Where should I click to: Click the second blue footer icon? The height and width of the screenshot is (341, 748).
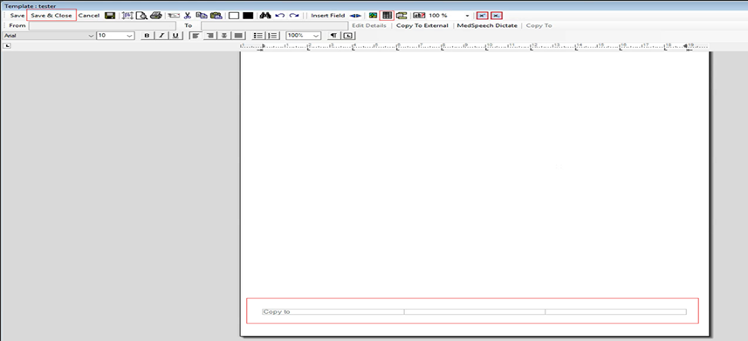click(497, 16)
